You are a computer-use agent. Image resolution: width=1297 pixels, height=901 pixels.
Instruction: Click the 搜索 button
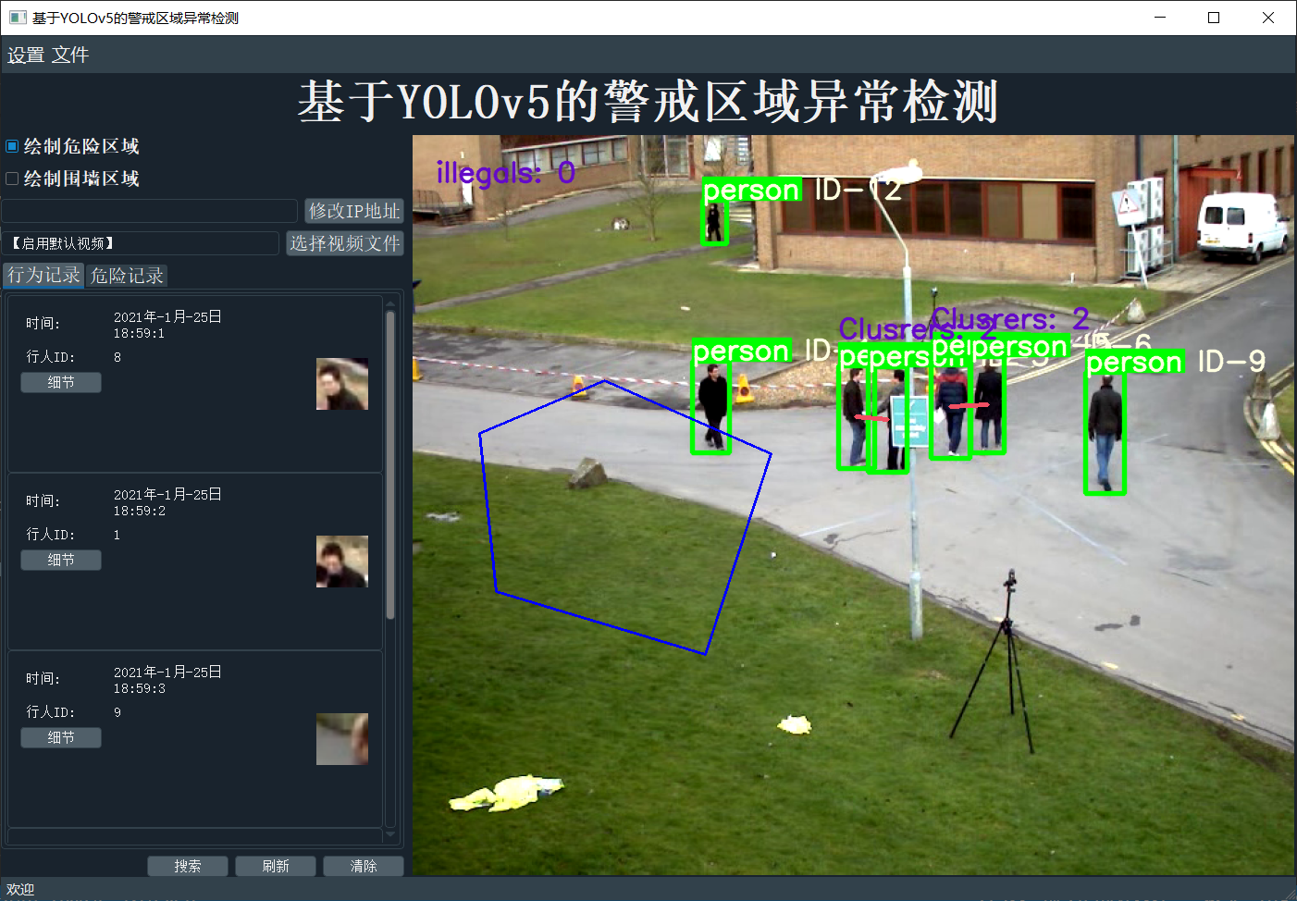(x=188, y=866)
